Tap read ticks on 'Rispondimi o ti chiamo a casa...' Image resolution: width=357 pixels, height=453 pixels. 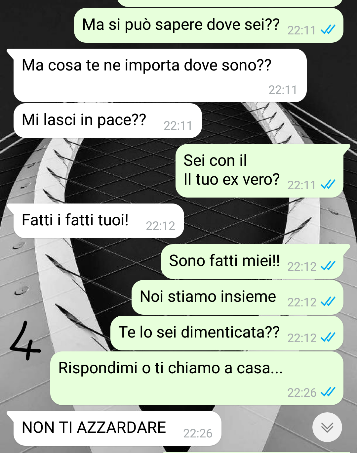tap(328, 392)
